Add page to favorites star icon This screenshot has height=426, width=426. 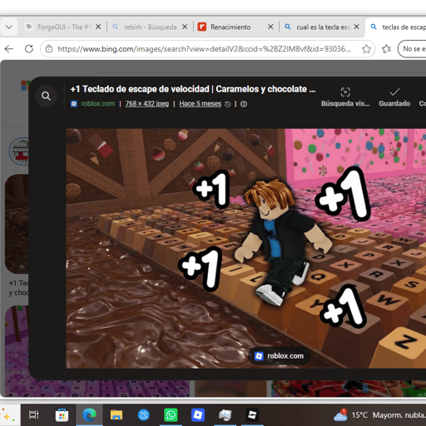click(x=366, y=49)
